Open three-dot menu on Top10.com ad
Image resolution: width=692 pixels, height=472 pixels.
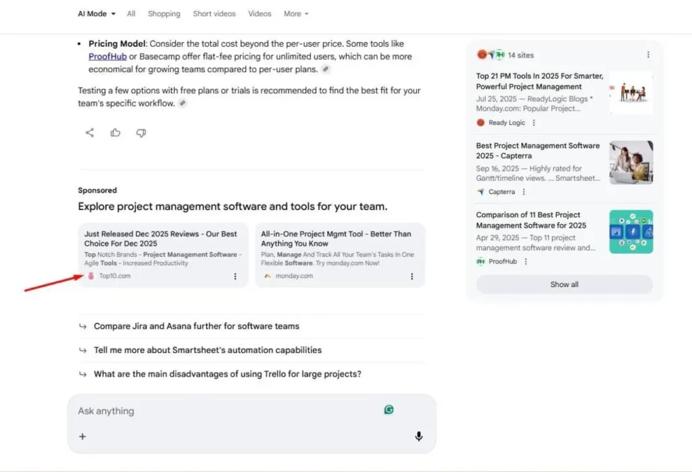tap(235, 276)
